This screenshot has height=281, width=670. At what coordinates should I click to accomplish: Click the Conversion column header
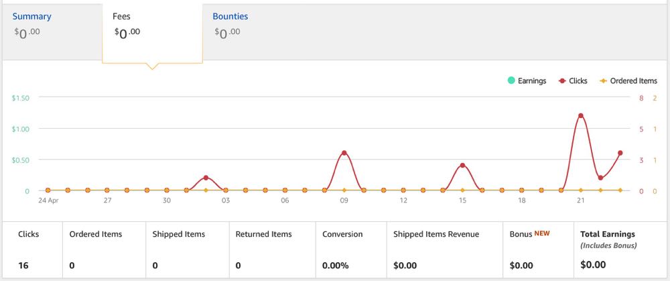click(342, 234)
